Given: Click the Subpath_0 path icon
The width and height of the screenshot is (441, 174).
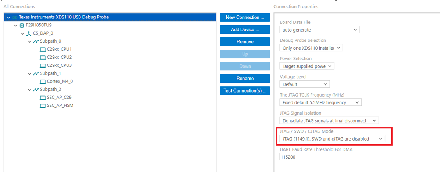Looking at the screenshot, I should click(x=36, y=41).
